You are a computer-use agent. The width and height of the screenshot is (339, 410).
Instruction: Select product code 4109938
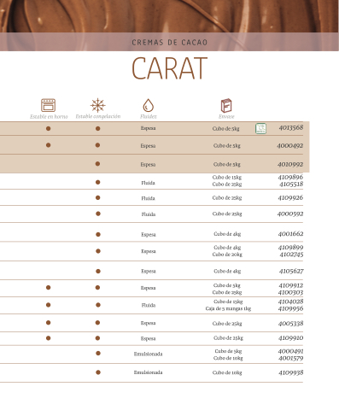(291, 372)
